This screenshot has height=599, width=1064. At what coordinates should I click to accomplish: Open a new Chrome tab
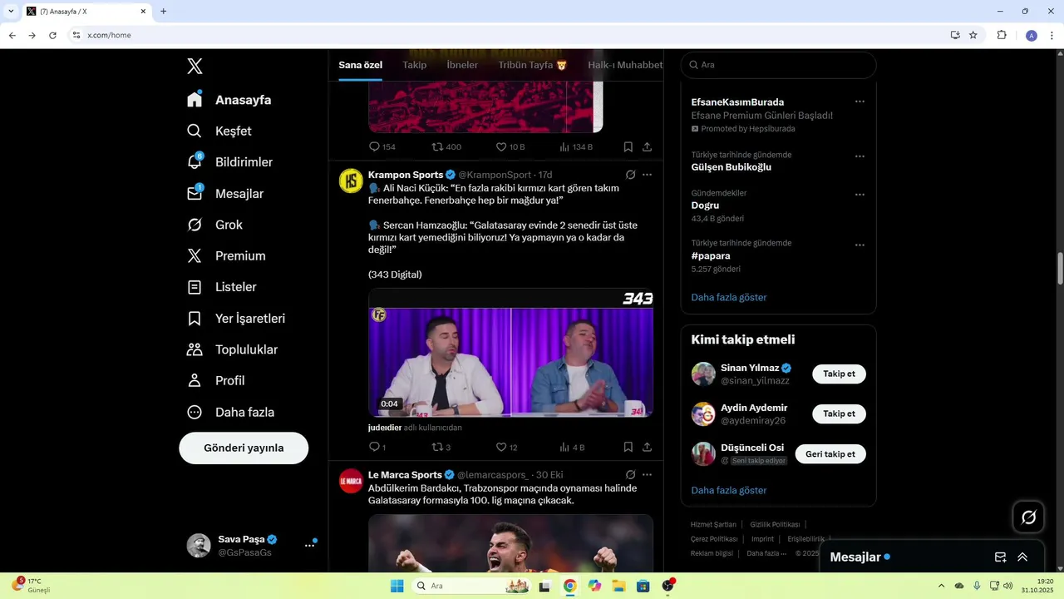pyautogui.click(x=163, y=12)
